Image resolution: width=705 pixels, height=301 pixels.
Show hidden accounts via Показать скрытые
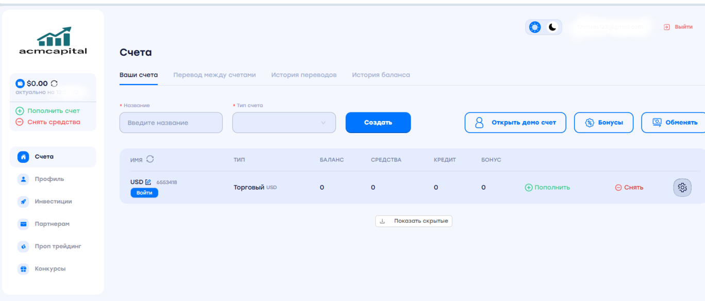(x=414, y=221)
